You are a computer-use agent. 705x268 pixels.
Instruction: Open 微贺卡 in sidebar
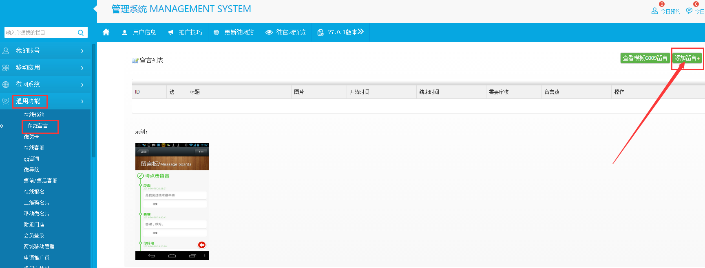[31, 137]
